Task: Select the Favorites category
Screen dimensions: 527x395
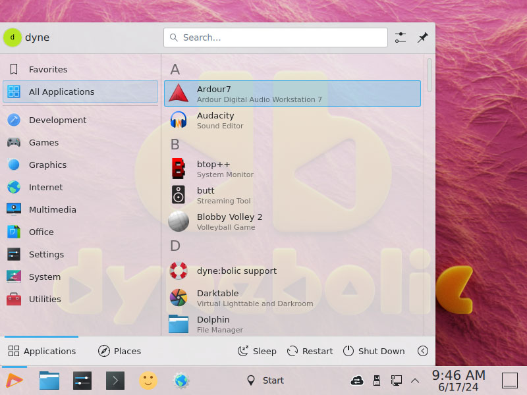Action: 80,69
